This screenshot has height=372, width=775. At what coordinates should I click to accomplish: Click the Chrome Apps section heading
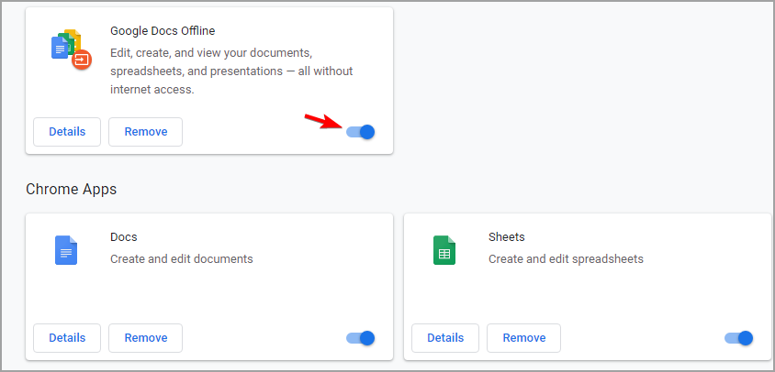(x=72, y=189)
